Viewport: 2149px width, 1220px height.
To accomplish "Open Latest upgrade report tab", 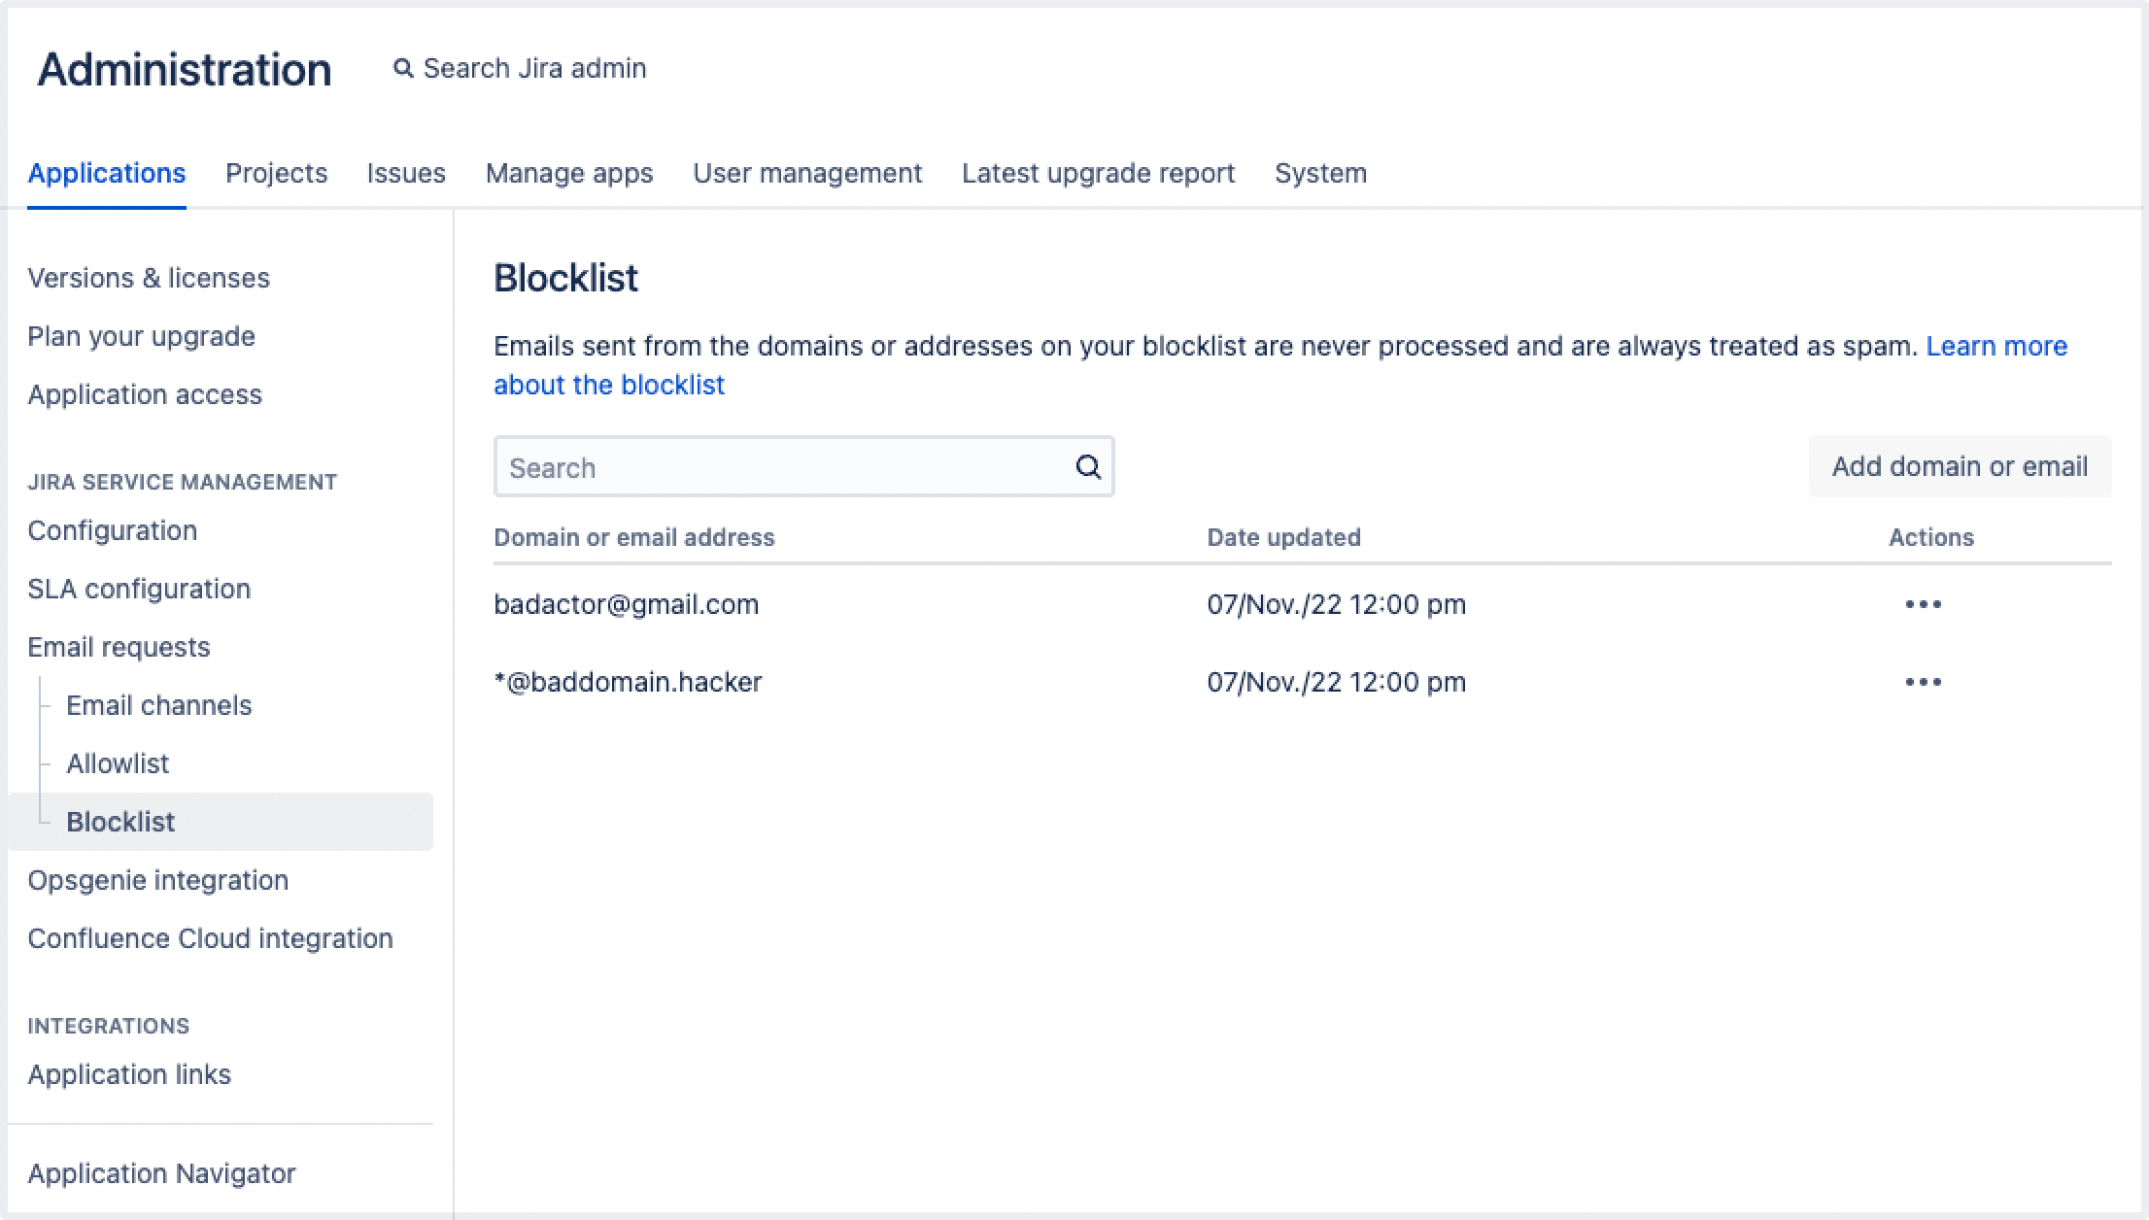I will pos(1098,173).
